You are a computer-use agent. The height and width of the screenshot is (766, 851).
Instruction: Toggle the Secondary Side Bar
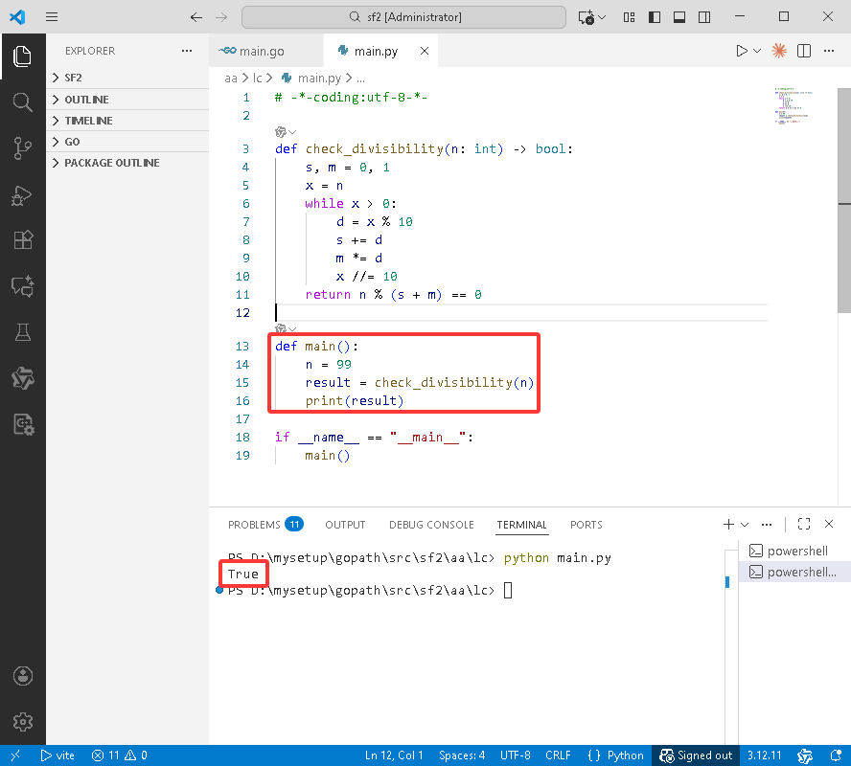pyautogui.click(x=704, y=17)
